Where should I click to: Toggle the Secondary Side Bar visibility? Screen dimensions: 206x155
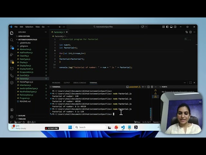(x=175, y=27)
